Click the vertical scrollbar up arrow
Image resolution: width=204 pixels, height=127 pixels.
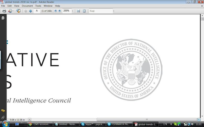pyautogui.click(x=202, y=16)
